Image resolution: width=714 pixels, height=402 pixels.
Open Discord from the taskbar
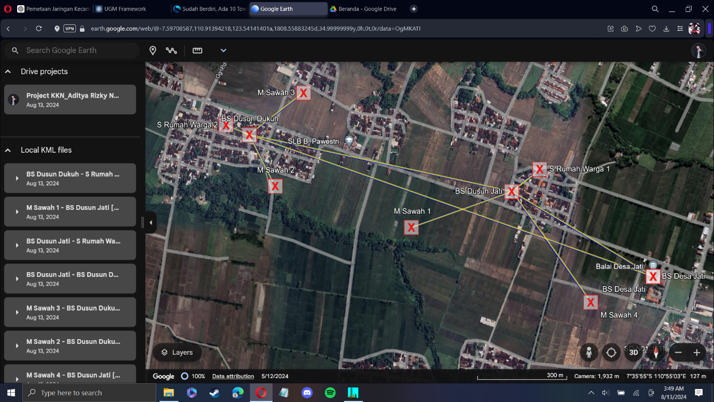pyautogui.click(x=307, y=393)
